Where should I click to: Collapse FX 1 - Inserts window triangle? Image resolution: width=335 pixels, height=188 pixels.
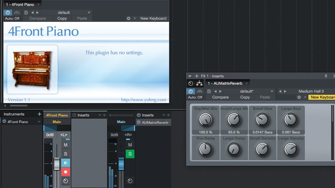(x=190, y=76)
